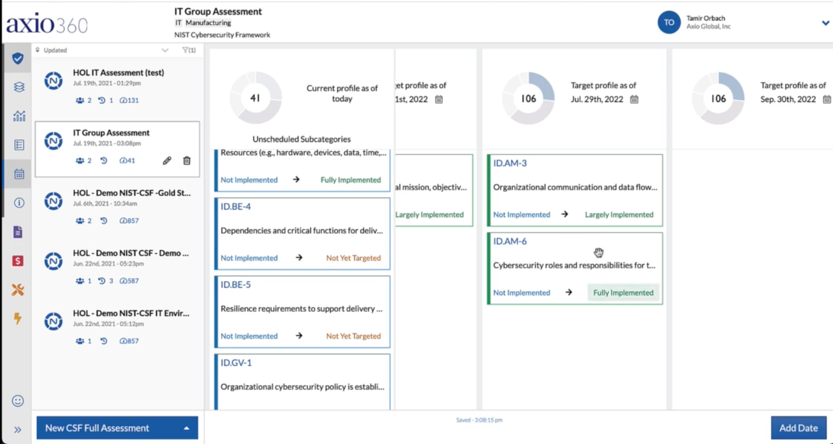Click the Current profile donut showing 41
This screenshot has height=444, width=833.
[255, 98]
